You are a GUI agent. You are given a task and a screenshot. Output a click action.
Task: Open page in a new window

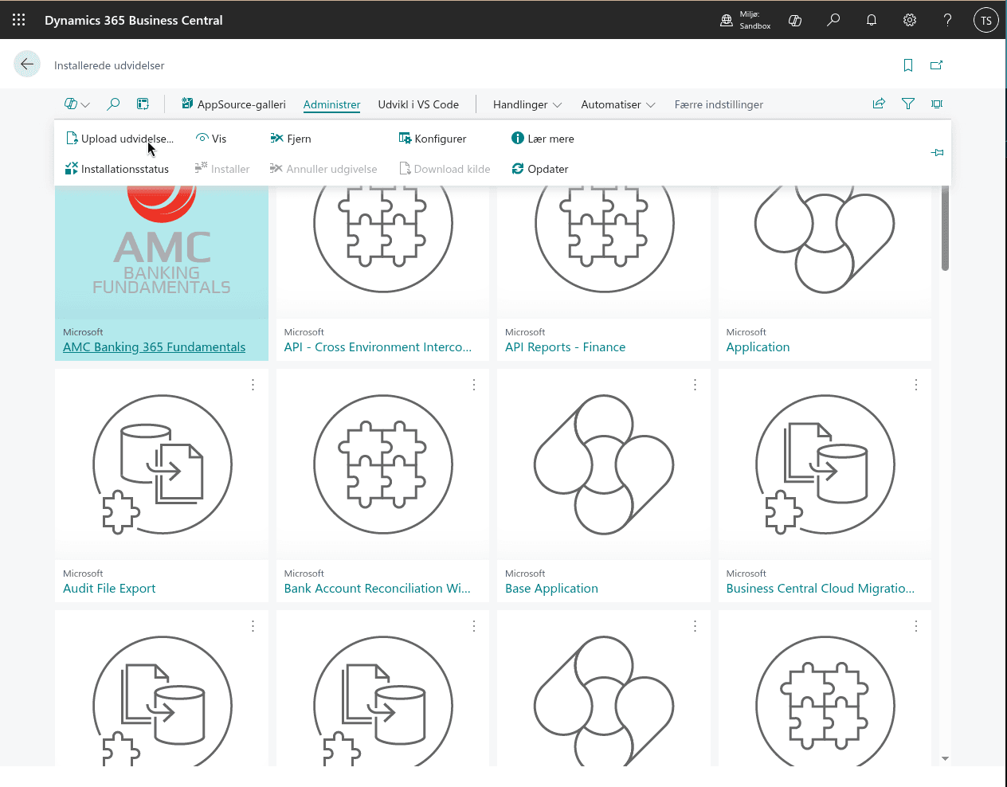pyautogui.click(x=937, y=65)
